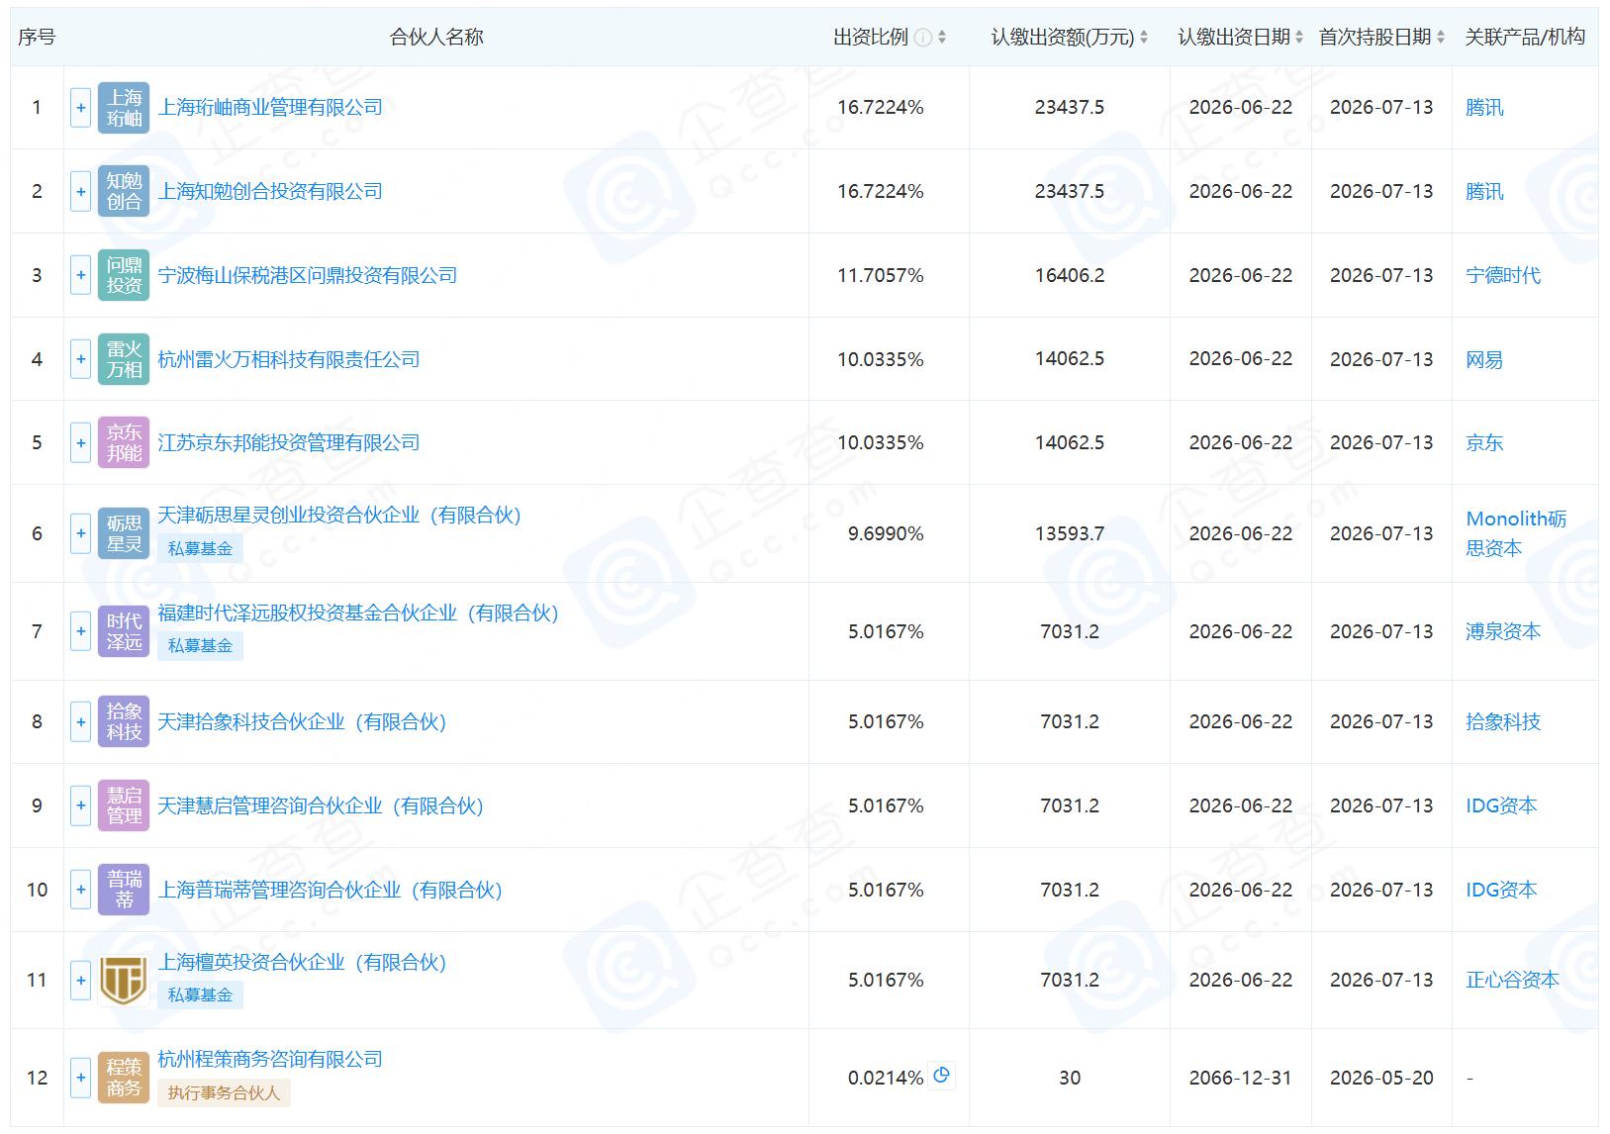Open the pie chart icon beside 0.0214%
The image size is (1610, 1134).
[x=942, y=1076]
